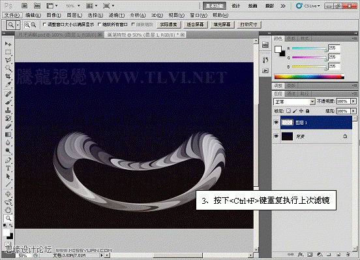The width and height of the screenshot is (360, 260).
Task: Select the Zoom tool in toolbox
Action: [x=8, y=218]
